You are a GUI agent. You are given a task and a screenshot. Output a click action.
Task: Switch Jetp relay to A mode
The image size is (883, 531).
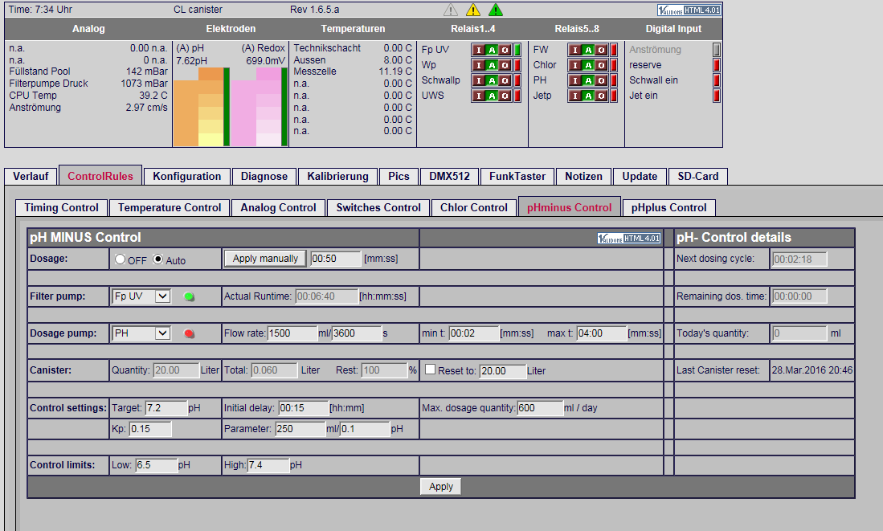588,96
